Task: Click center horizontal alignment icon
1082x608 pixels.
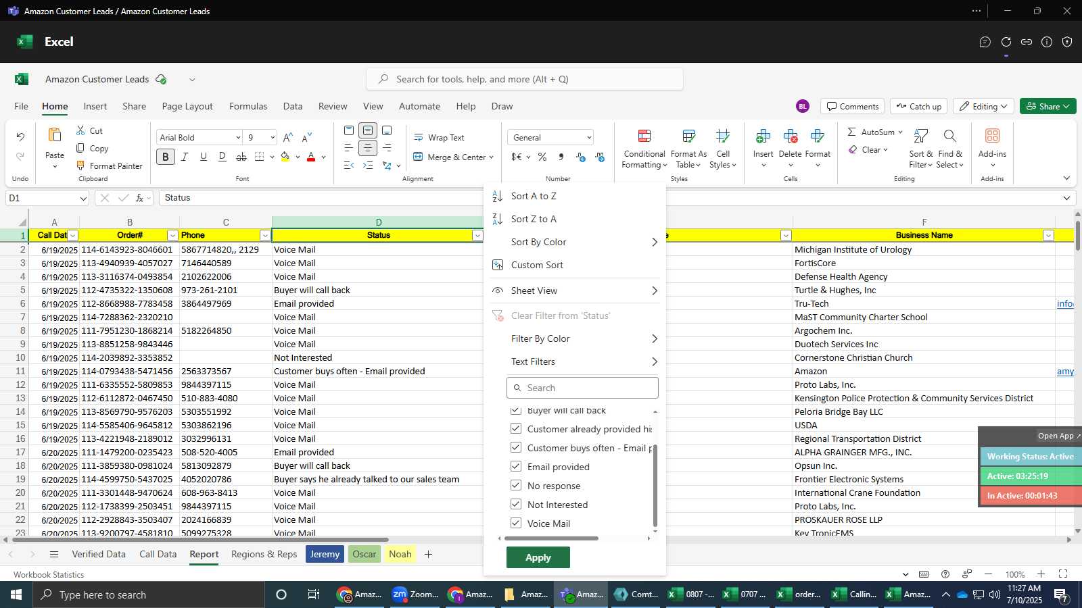Action: (368, 148)
